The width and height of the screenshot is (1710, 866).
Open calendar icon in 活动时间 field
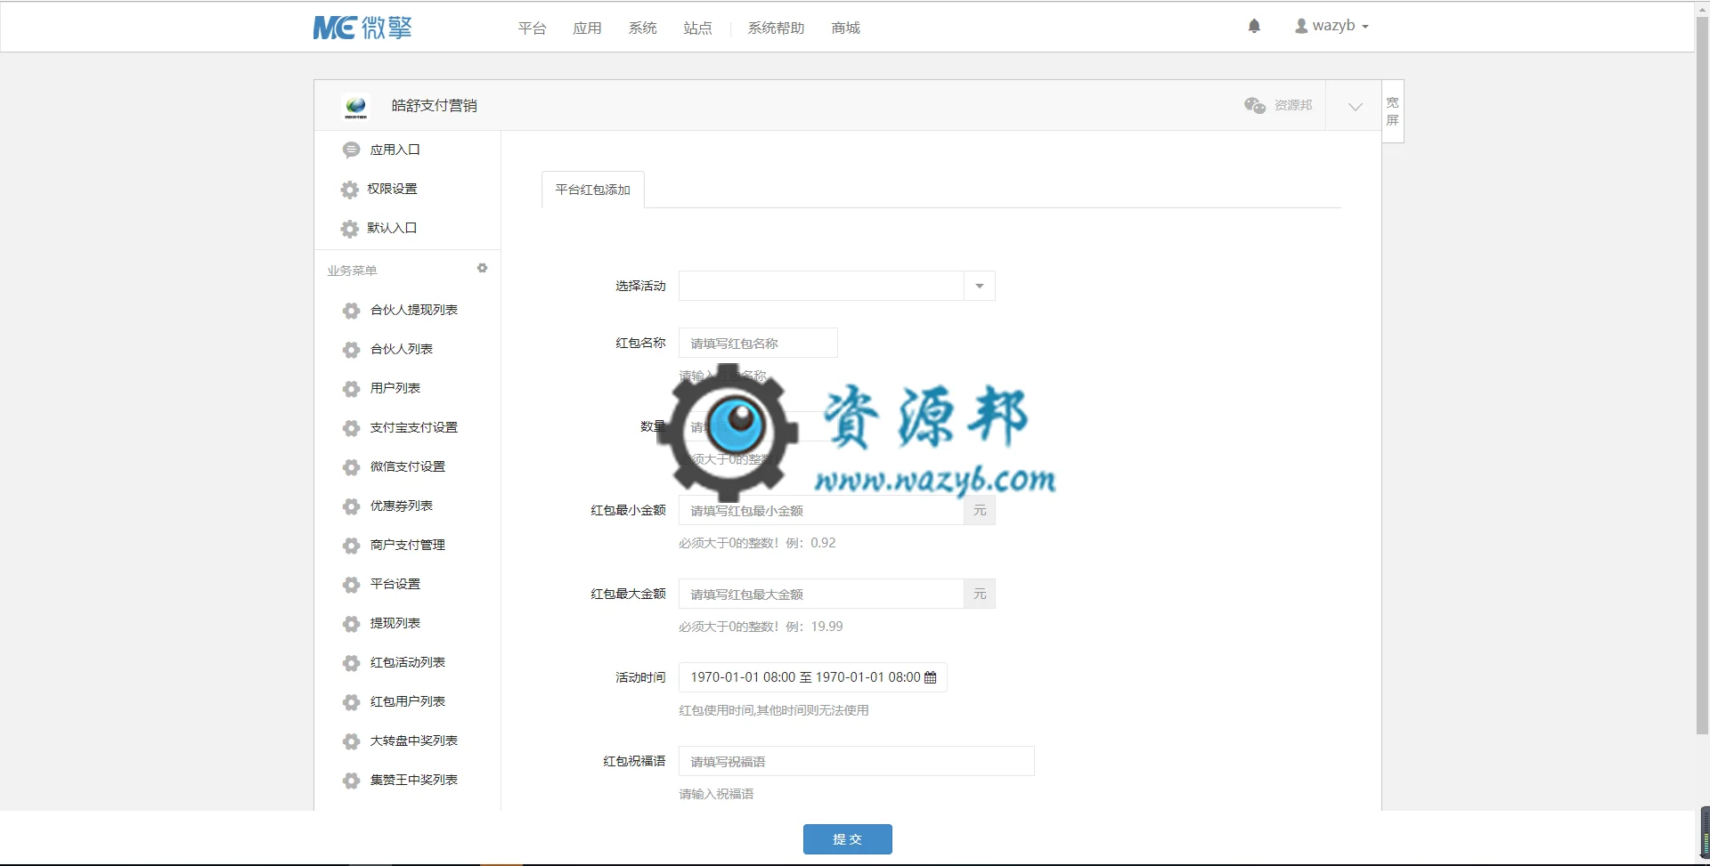[x=930, y=677]
